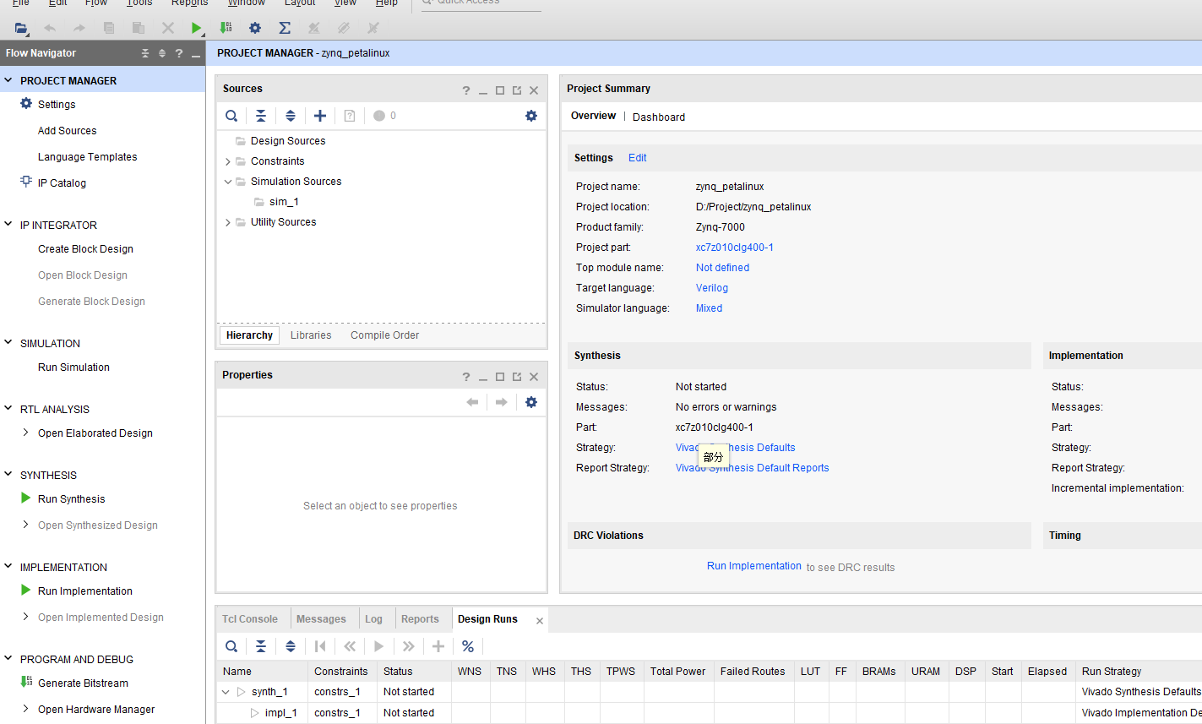Collapse Simulation Sources folder
This screenshot has width=1202, height=724.
click(x=228, y=182)
